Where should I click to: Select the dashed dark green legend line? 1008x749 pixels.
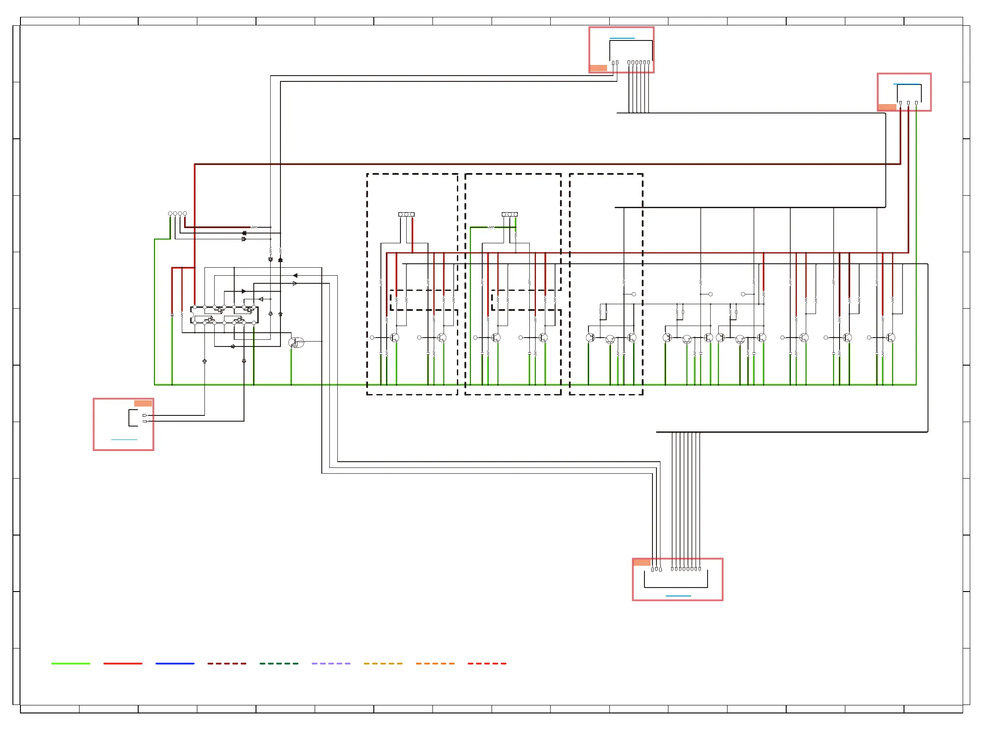point(279,663)
